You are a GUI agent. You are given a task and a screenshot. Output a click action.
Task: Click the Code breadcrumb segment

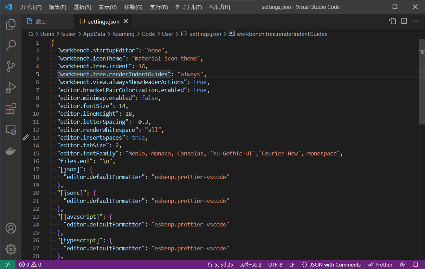[148, 34]
